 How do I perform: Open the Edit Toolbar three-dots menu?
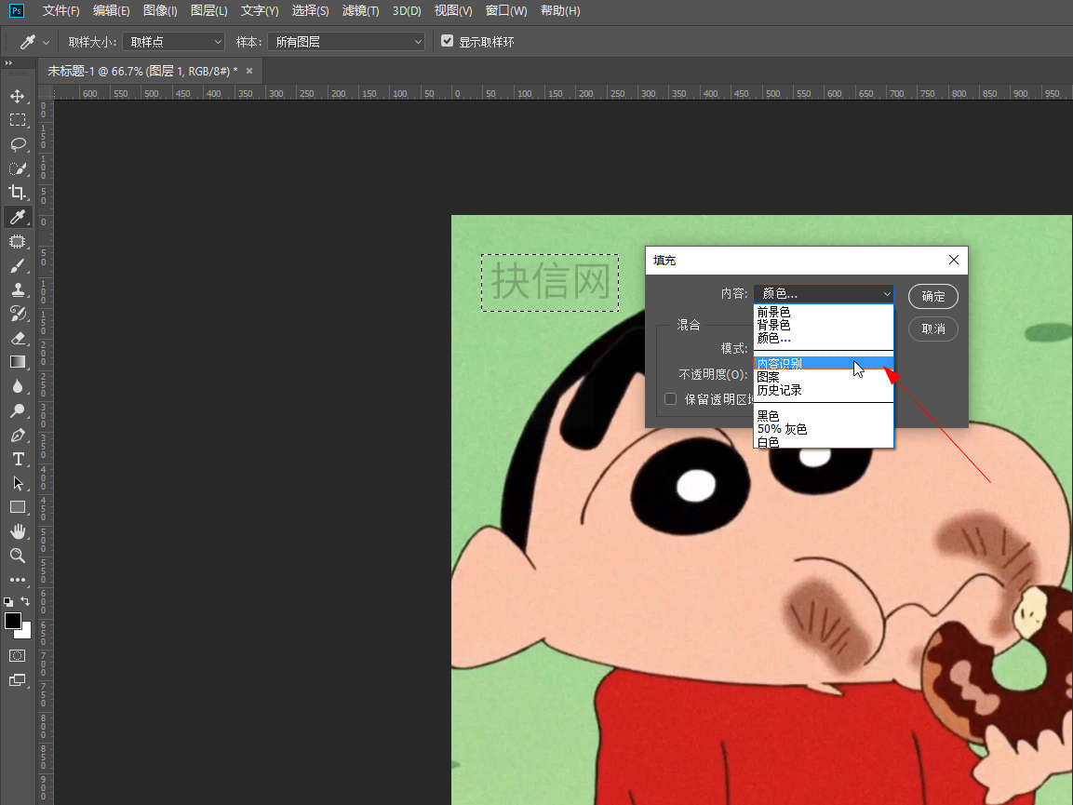coord(18,580)
